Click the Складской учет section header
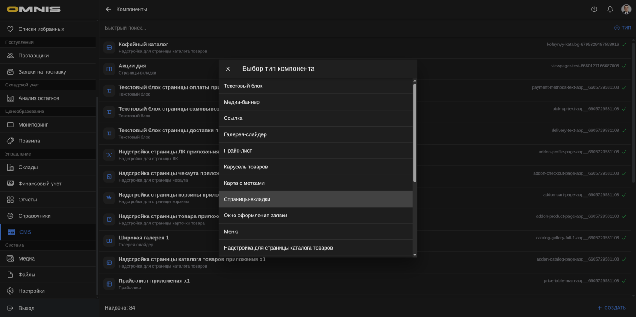 click(x=22, y=85)
